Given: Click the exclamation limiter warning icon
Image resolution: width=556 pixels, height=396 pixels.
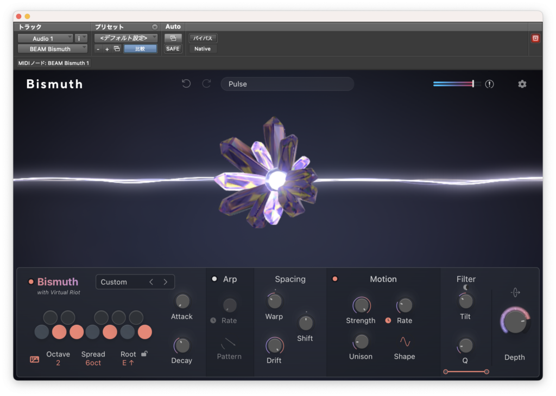Looking at the screenshot, I should pos(489,84).
